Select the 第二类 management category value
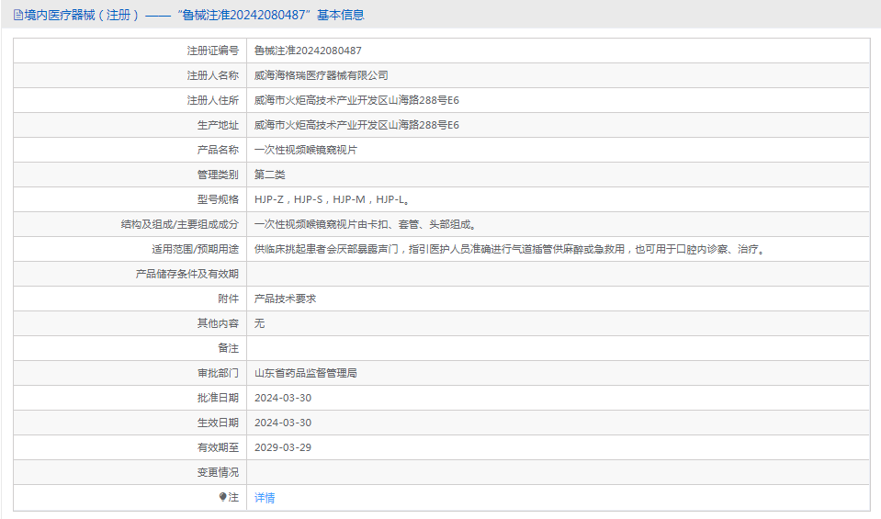The image size is (881, 519). tap(270, 175)
